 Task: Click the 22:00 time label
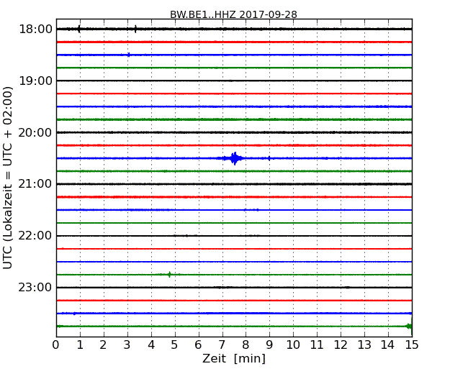click(35, 236)
